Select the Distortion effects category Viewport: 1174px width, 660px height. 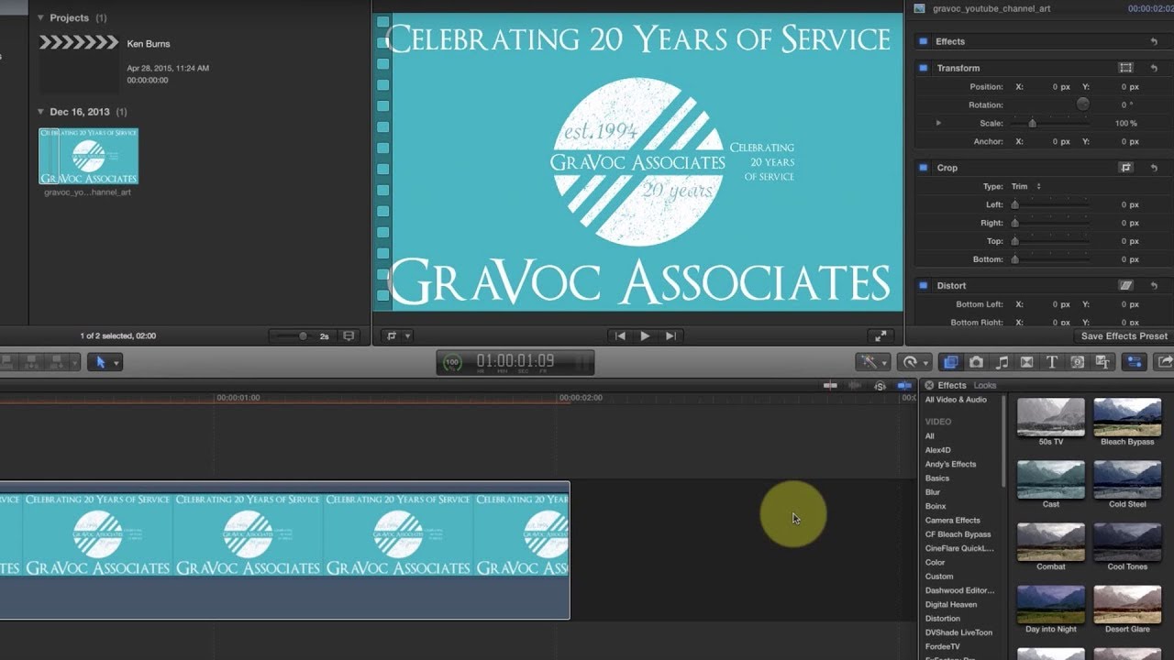pyautogui.click(x=942, y=618)
